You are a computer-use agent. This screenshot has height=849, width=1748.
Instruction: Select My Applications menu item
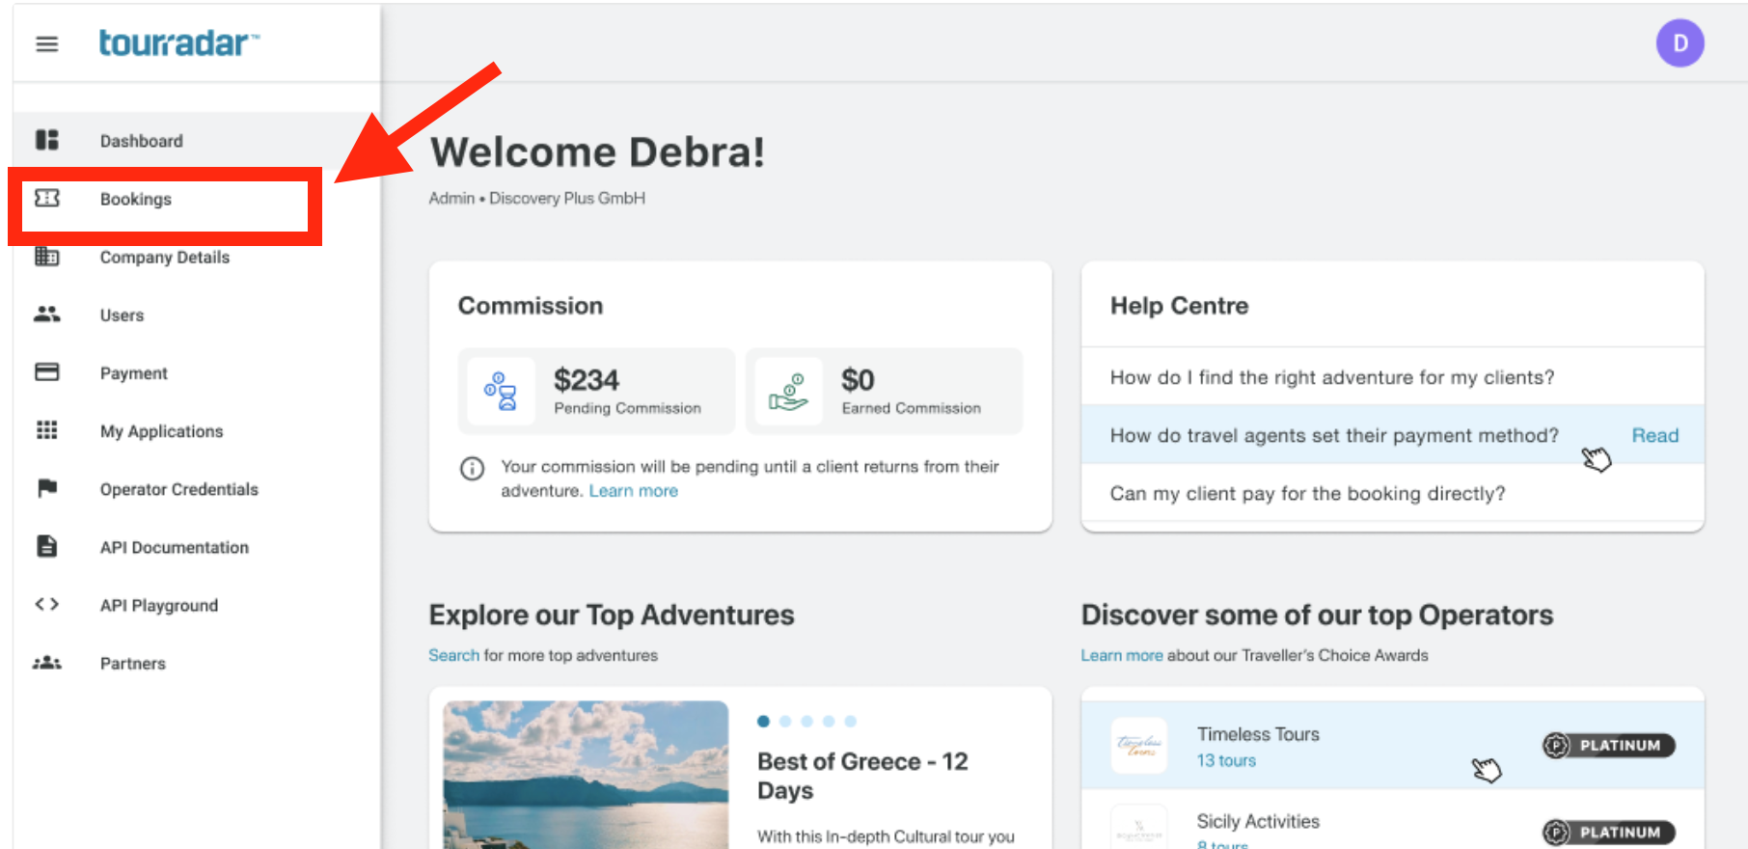tap(162, 431)
